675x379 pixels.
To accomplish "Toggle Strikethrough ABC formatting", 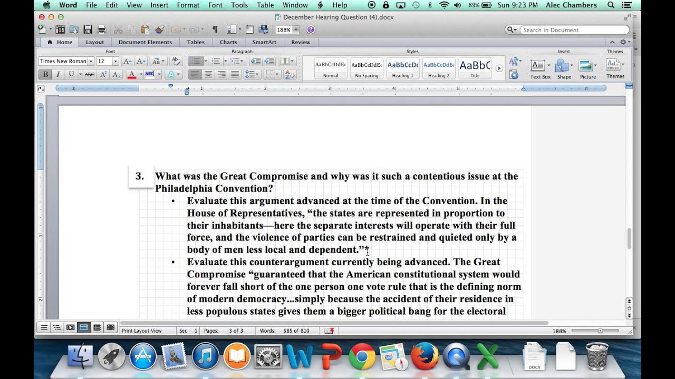I will 90,75.
